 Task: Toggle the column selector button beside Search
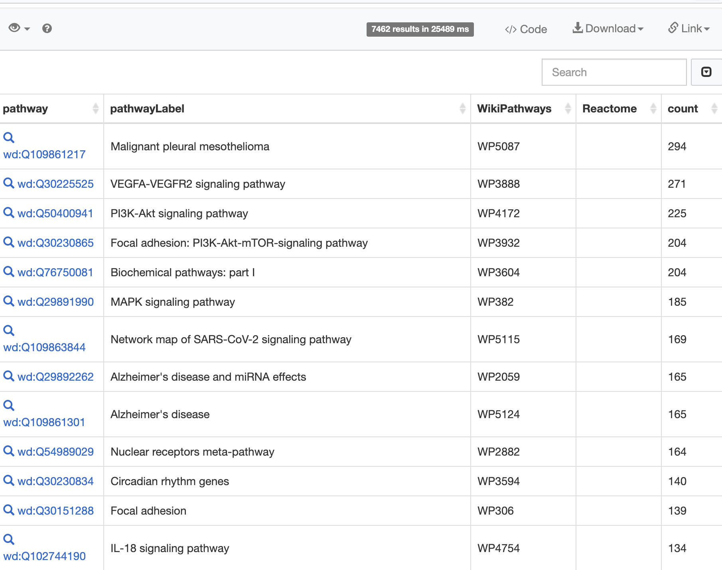point(706,72)
